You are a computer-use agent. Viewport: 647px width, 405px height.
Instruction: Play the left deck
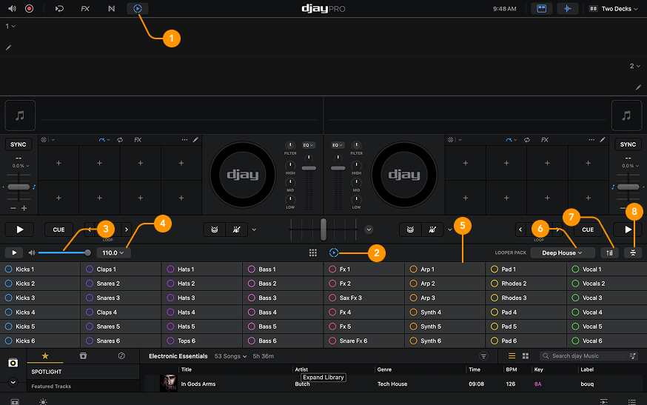pyautogui.click(x=19, y=230)
